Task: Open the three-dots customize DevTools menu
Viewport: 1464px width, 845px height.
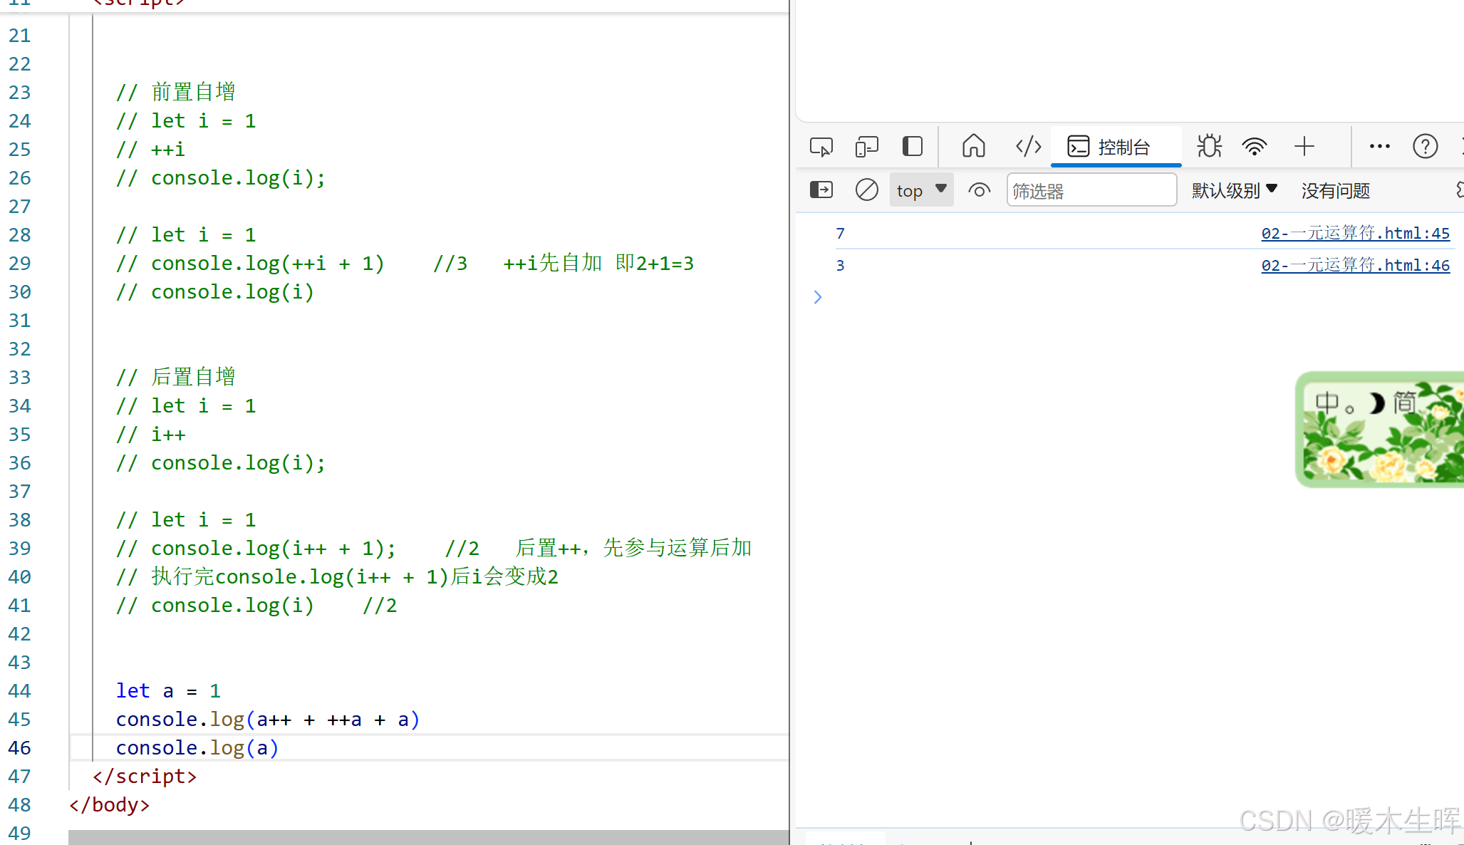Action: tap(1379, 147)
